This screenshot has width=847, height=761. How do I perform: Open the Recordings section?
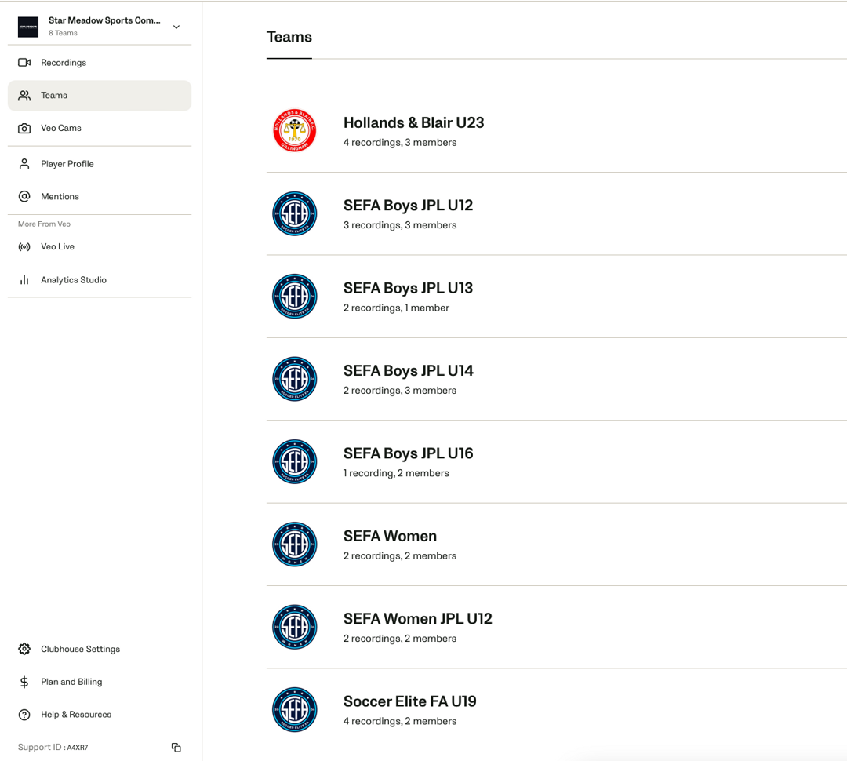[64, 62]
